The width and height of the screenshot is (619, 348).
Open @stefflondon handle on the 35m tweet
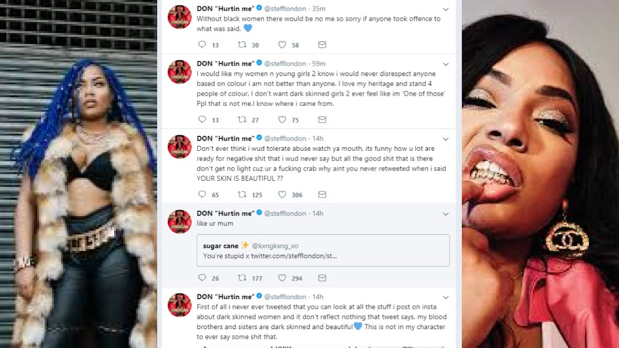(285, 9)
